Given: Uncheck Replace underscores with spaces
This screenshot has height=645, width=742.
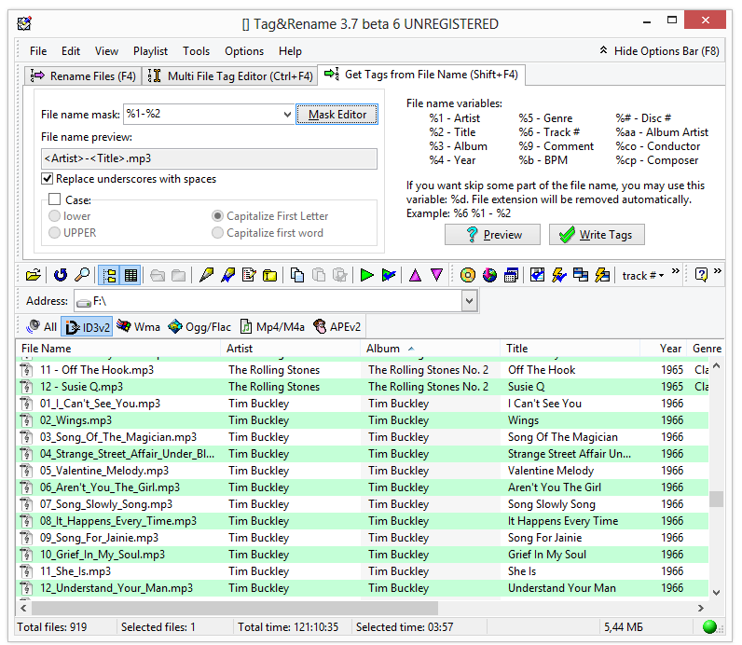Looking at the screenshot, I should pos(48,179).
